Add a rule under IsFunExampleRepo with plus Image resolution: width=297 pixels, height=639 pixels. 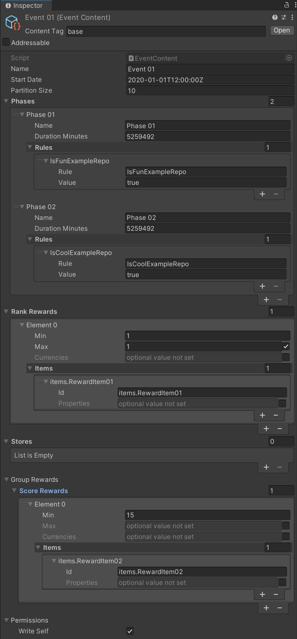[x=262, y=194]
